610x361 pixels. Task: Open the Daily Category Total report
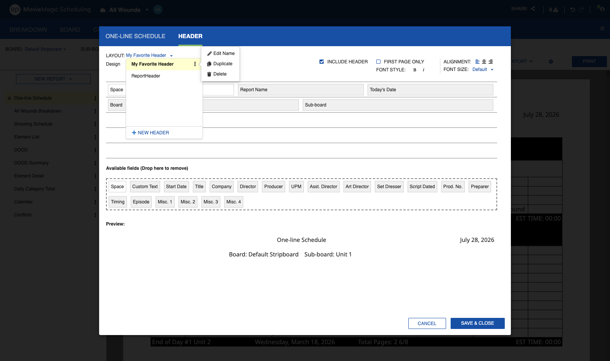click(x=35, y=189)
